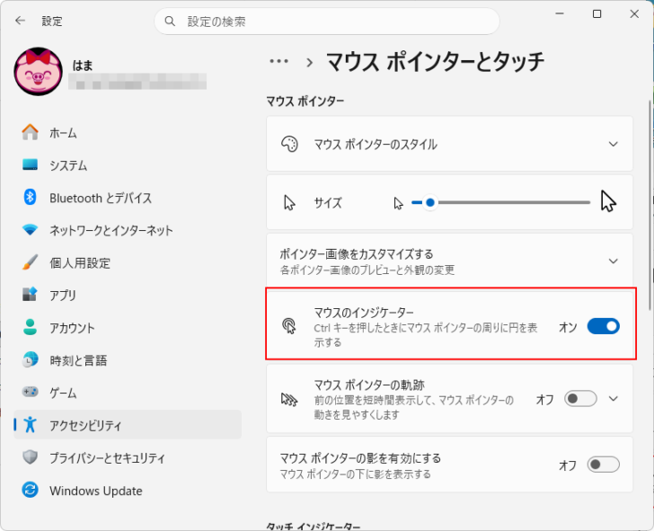Select ネットワークとインターネット category

[128, 230]
